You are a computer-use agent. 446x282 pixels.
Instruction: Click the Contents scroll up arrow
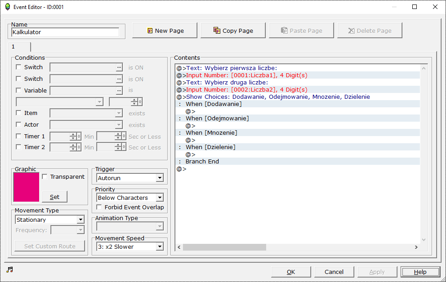pos(424,68)
